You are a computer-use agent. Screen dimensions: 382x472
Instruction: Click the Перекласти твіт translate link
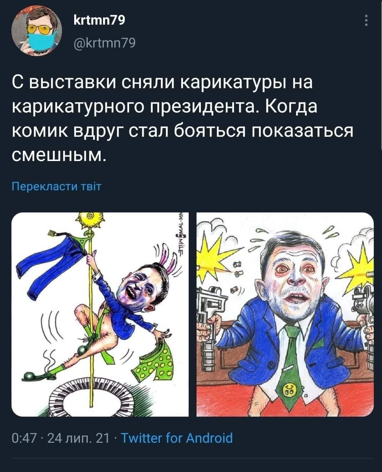coord(57,186)
